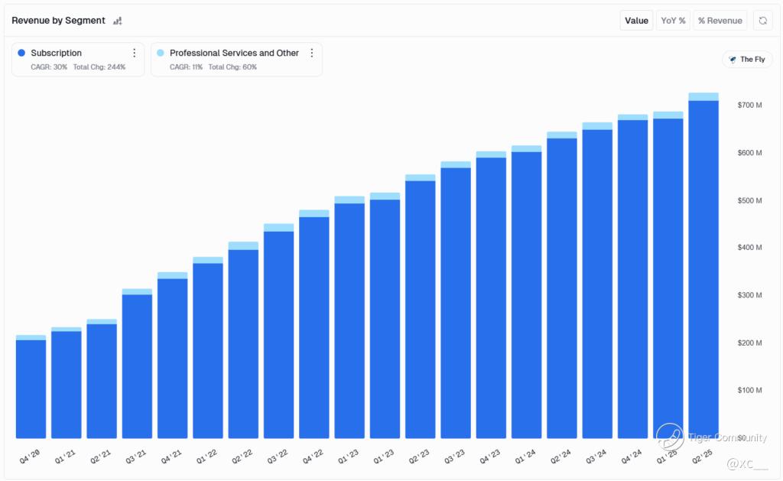Toggle the Subscription series legend label
The width and height of the screenshot is (783, 481).
click(x=56, y=53)
